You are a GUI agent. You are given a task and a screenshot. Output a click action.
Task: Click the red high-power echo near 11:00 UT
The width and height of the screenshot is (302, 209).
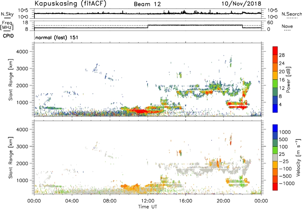(x=140, y=111)
